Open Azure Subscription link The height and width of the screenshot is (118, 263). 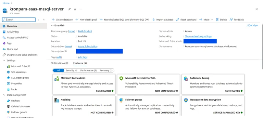[88, 46]
